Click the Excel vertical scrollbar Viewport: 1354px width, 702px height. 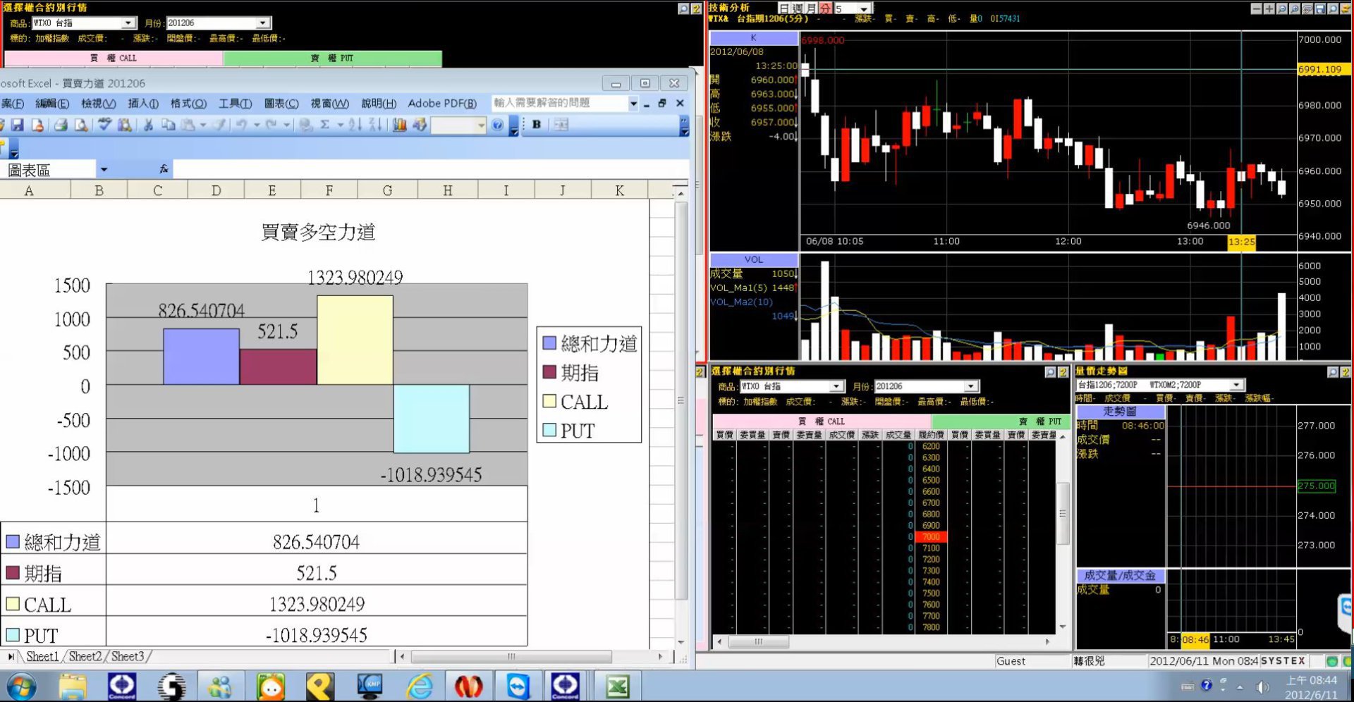click(681, 416)
